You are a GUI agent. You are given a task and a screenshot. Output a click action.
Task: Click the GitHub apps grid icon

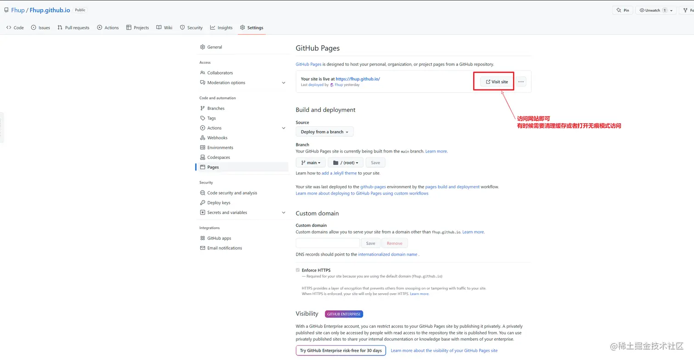coord(202,238)
